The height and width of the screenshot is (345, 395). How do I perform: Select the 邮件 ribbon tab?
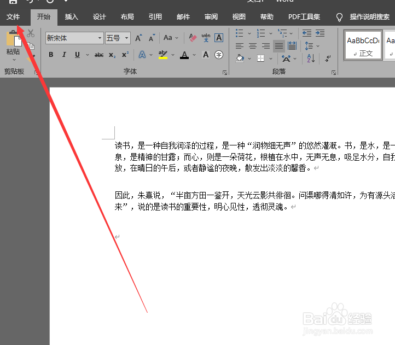(183, 17)
